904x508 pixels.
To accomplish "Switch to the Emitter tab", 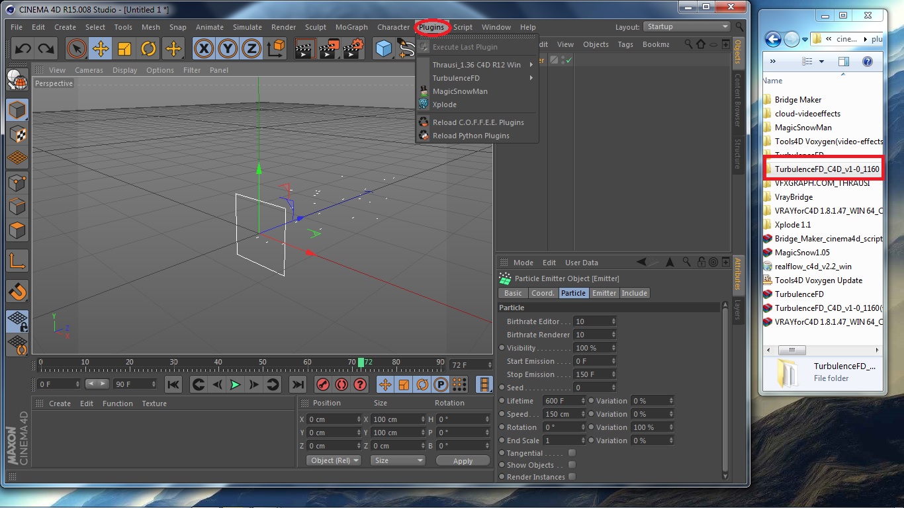I will click(x=604, y=293).
